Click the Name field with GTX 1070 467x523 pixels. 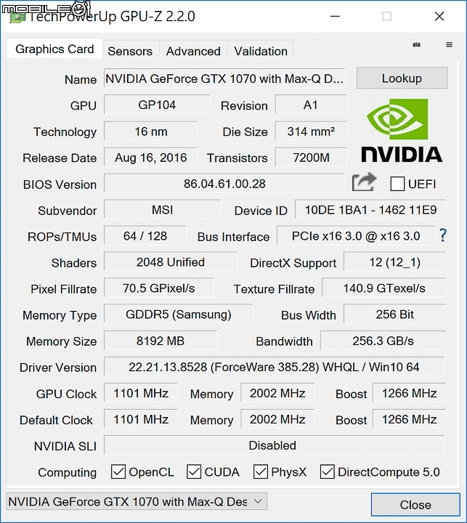(x=224, y=78)
